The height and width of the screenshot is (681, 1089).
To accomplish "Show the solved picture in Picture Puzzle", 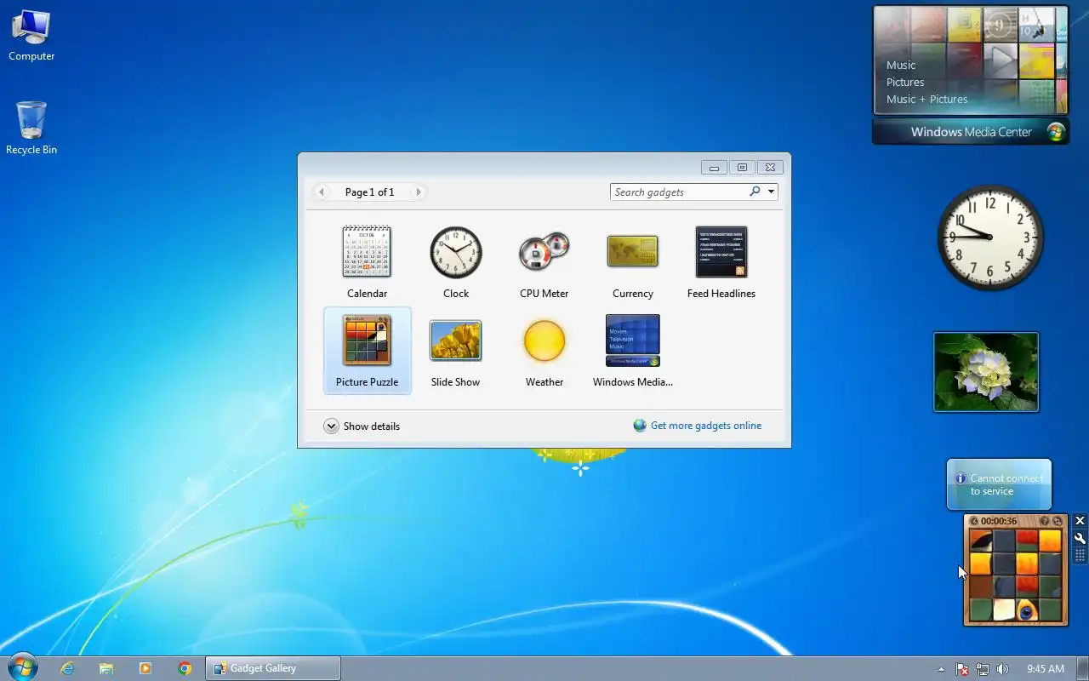I will click(x=1044, y=521).
